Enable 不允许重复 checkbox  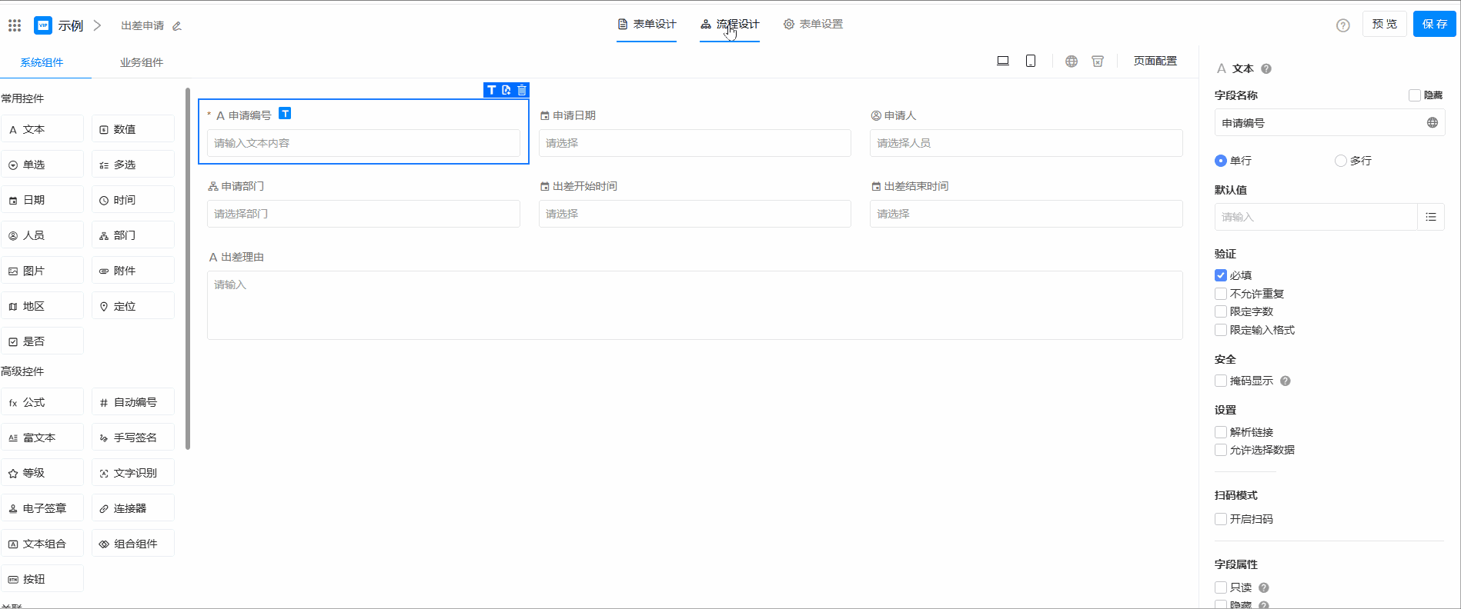pyautogui.click(x=1221, y=294)
